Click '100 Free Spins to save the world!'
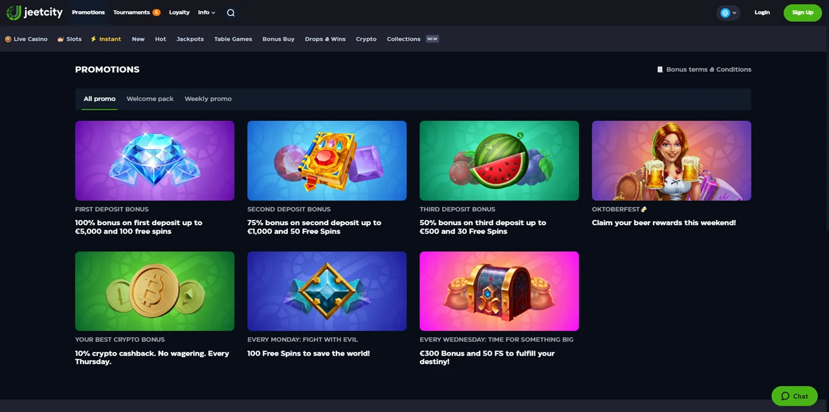Viewport: 829px width, 412px height. (x=309, y=353)
